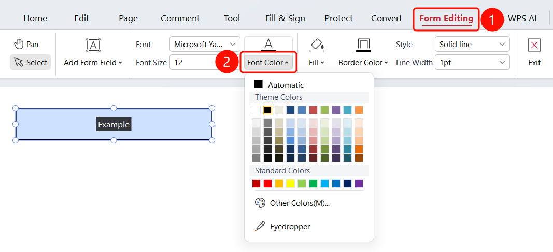Open the WPS AI tab

[522, 18]
